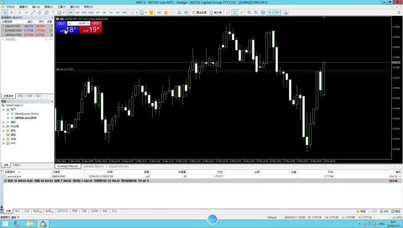Image resolution: width=403 pixels, height=228 pixels.
Task: Open the VPS cloud icon
Action: point(179,13)
